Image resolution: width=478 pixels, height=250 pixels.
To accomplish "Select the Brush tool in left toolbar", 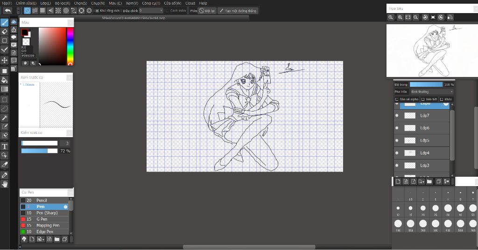I will [x=5, y=22].
